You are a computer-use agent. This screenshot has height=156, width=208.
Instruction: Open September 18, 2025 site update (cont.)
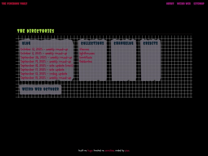(47, 65)
